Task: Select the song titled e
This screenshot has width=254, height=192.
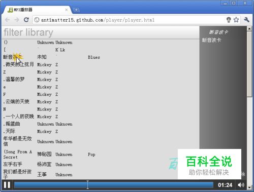Action: (x=5, y=87)
